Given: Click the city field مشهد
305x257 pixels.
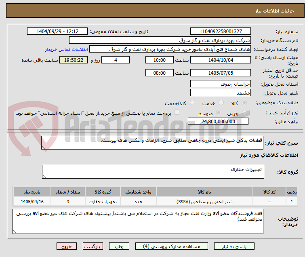Looking at the screenshot, I should (x=221, y=93).
